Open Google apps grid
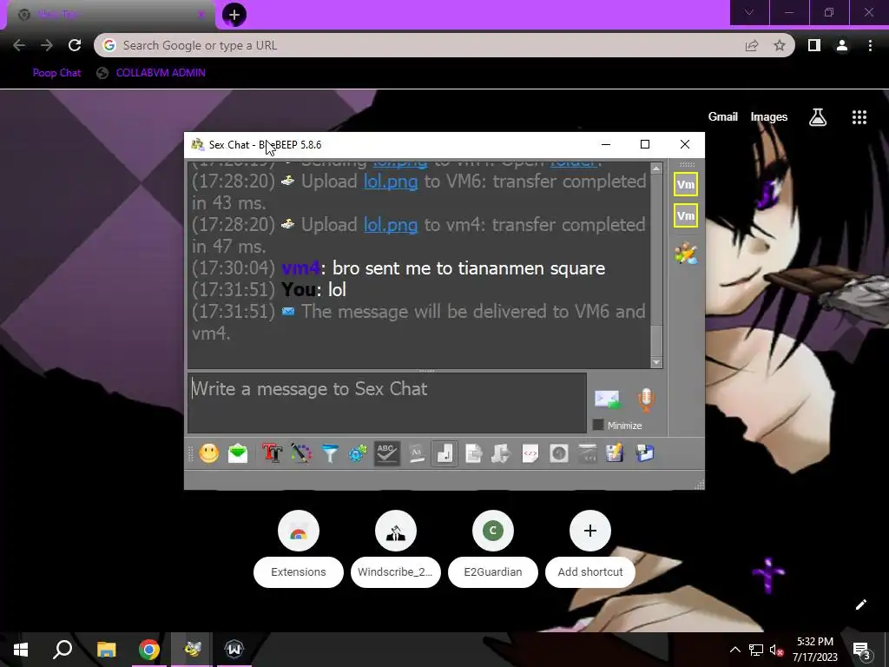 coord(859,117)
